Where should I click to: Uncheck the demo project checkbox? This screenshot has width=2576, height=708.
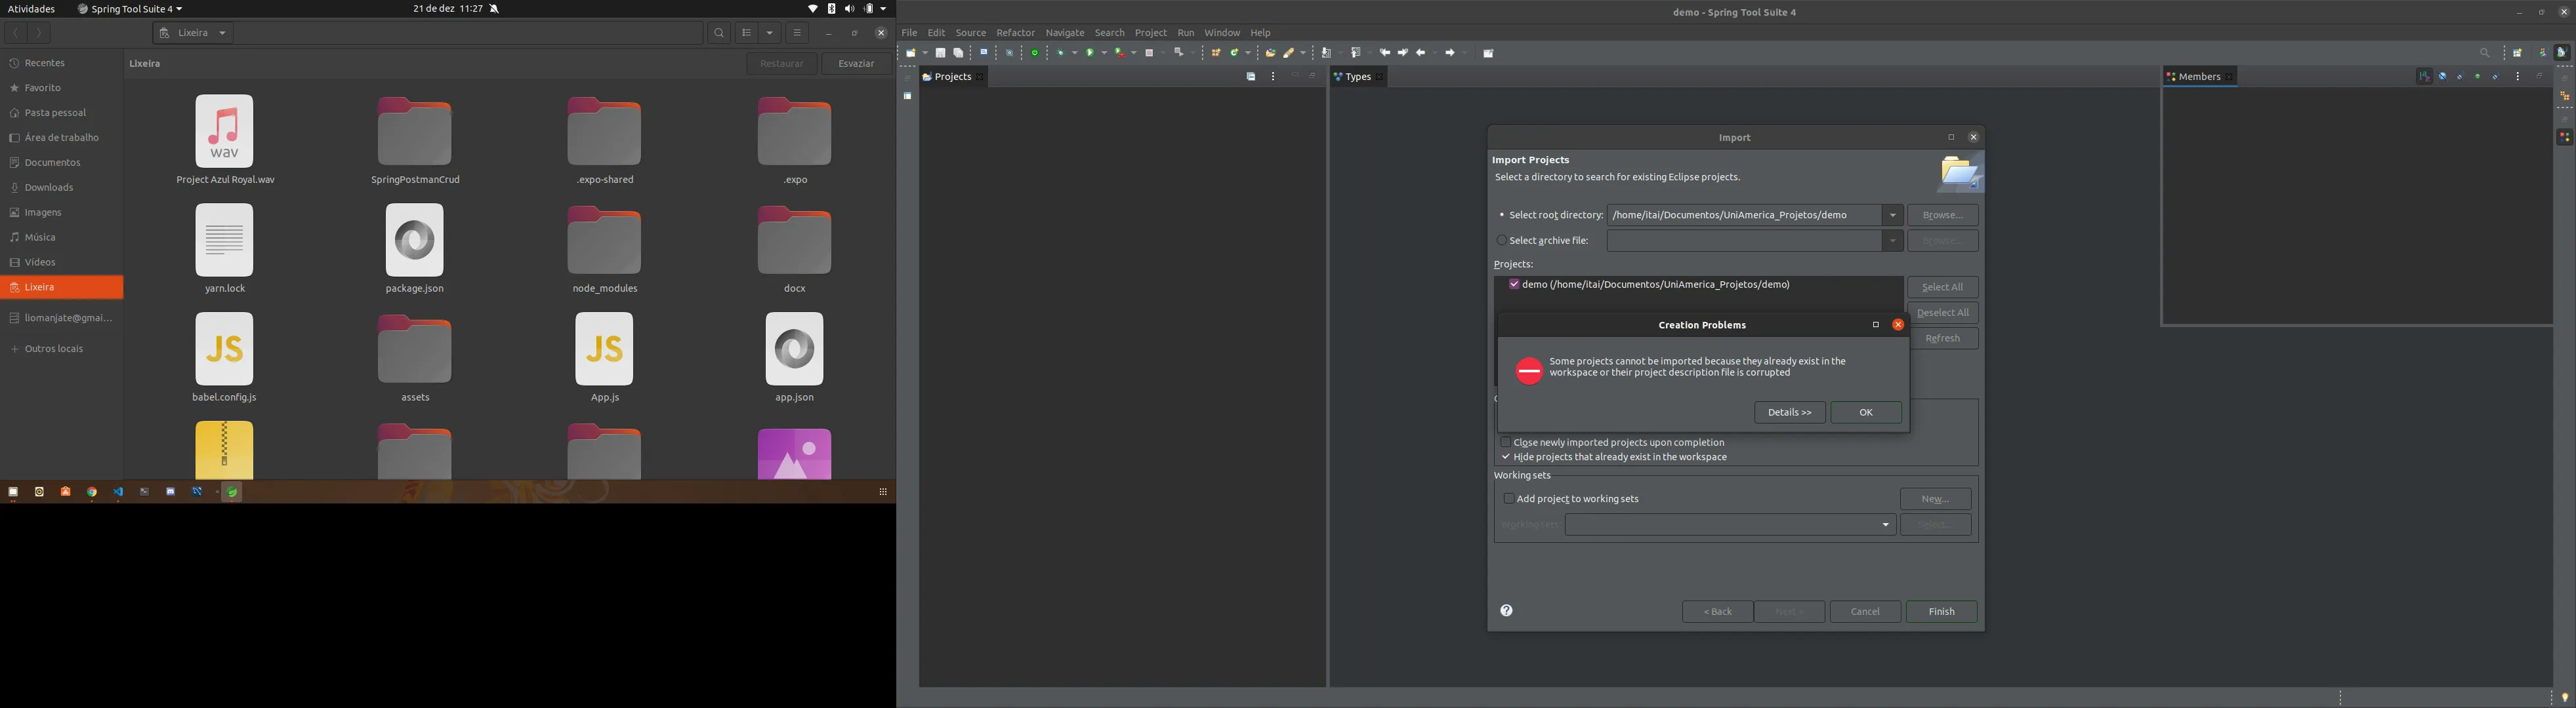click(x=1514, y=285)
